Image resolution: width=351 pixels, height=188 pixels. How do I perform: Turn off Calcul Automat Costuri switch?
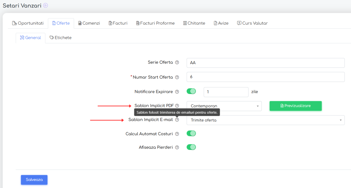click(x=191, y=133)
